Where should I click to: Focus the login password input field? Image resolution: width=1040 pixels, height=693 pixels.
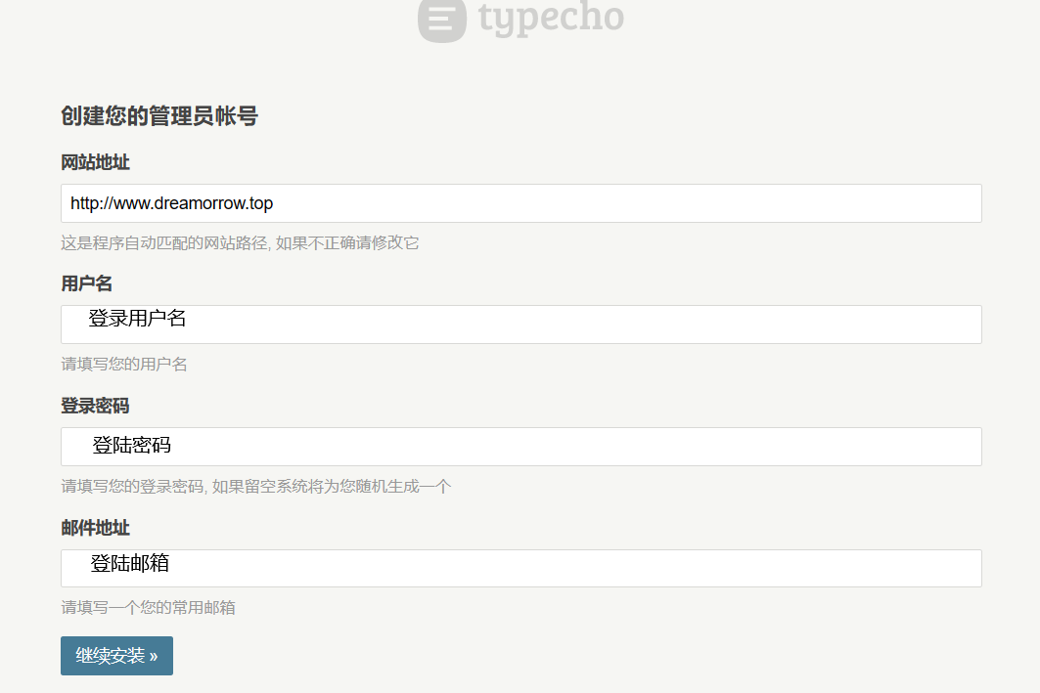(587, 447)
